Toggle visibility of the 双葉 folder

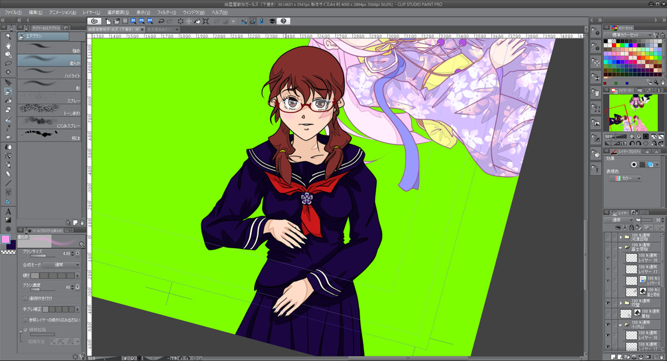(x=608, y=303)
